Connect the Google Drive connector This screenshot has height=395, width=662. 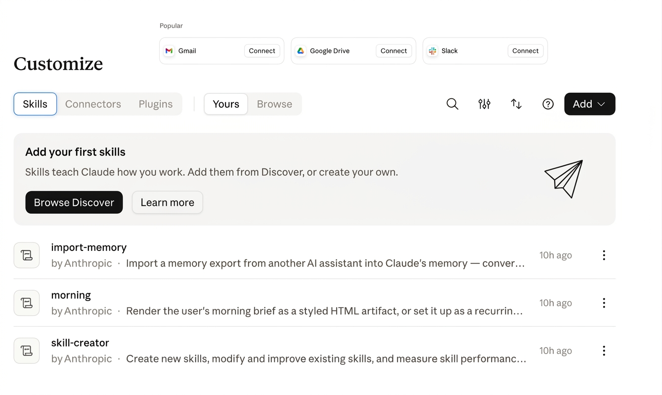394,51
